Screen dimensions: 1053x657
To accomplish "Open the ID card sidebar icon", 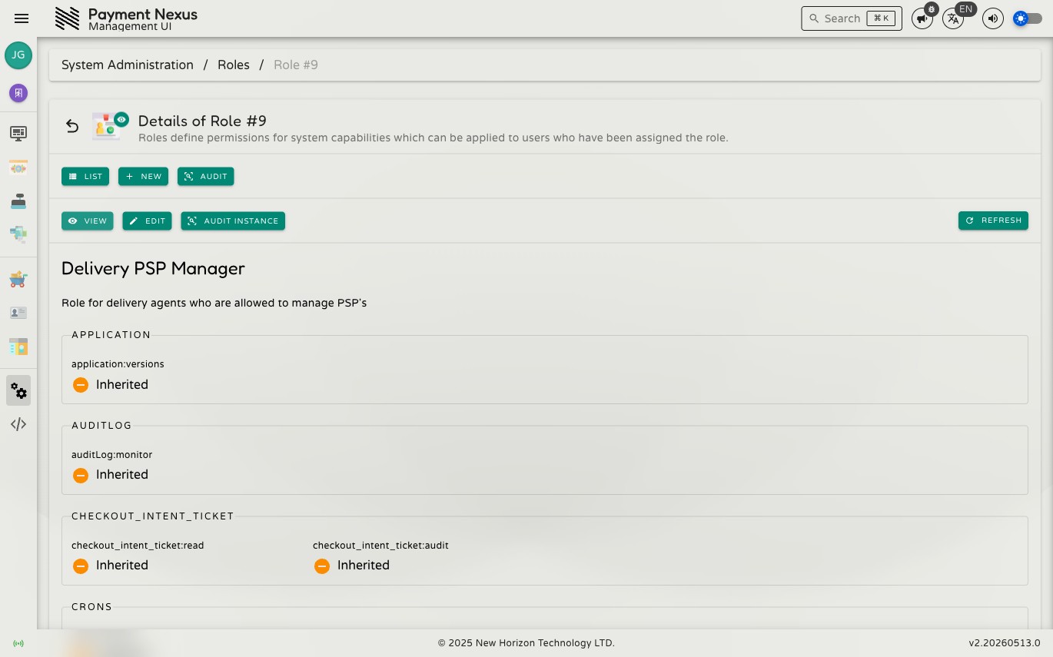I will [18, 313].
